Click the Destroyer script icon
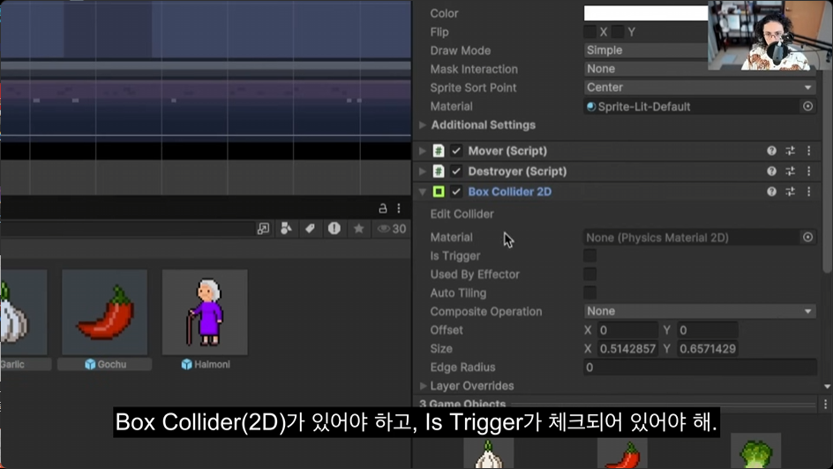Image resolution: width=833 pixels, height=469 pixels. [x=439, y=171]
